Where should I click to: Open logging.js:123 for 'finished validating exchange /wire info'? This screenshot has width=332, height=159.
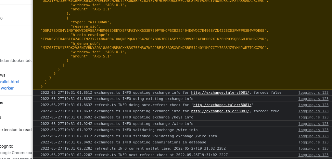(x=313, y=136)
